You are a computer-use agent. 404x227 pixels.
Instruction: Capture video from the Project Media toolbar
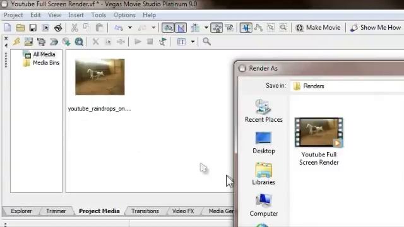[41, 42]
